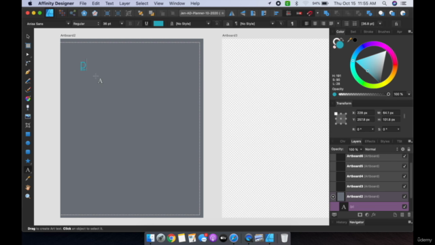Switch to Pixel persona
The height and width of the screenshot is (245, 435).
[x=62, y=13]
